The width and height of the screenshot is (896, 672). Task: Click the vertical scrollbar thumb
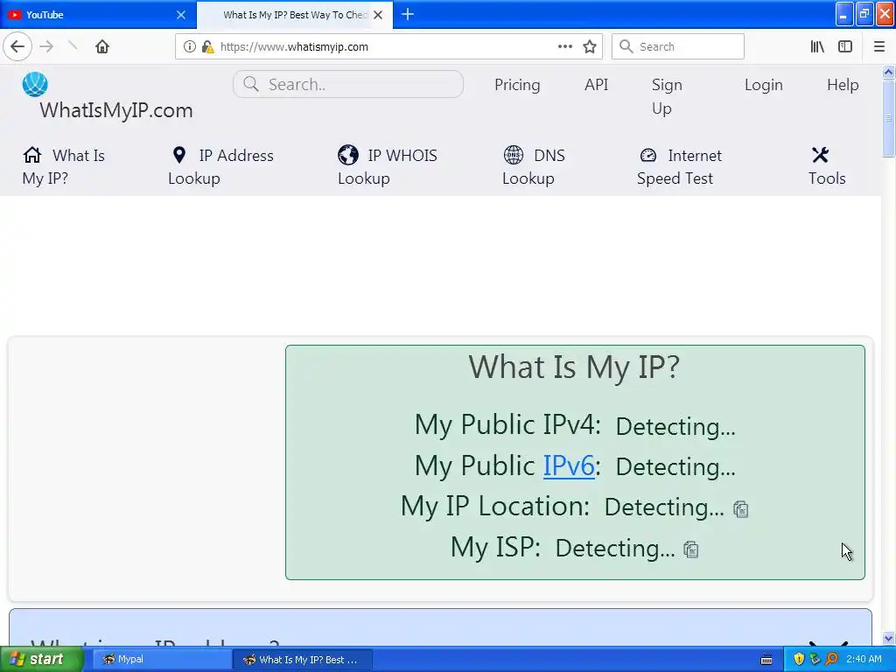[x=888, y=118]
